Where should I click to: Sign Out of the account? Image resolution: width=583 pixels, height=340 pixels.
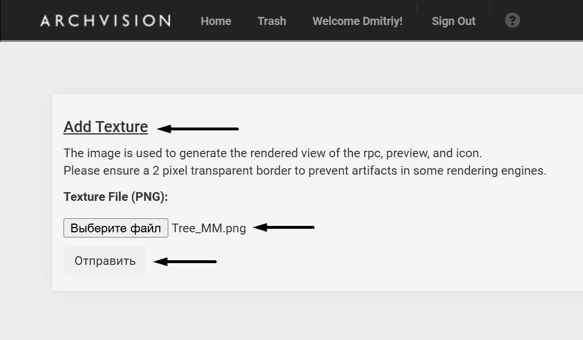click(x=454, y=21)
